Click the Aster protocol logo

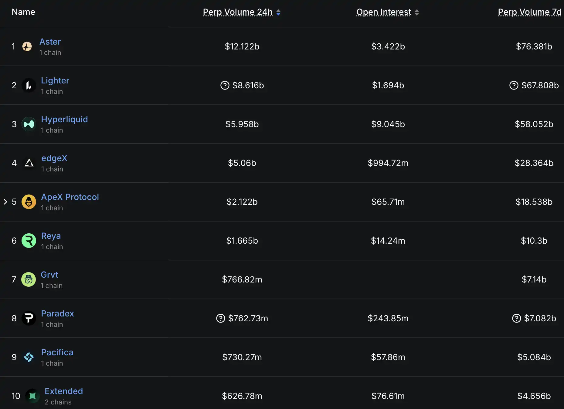click(x=27, y=46)
